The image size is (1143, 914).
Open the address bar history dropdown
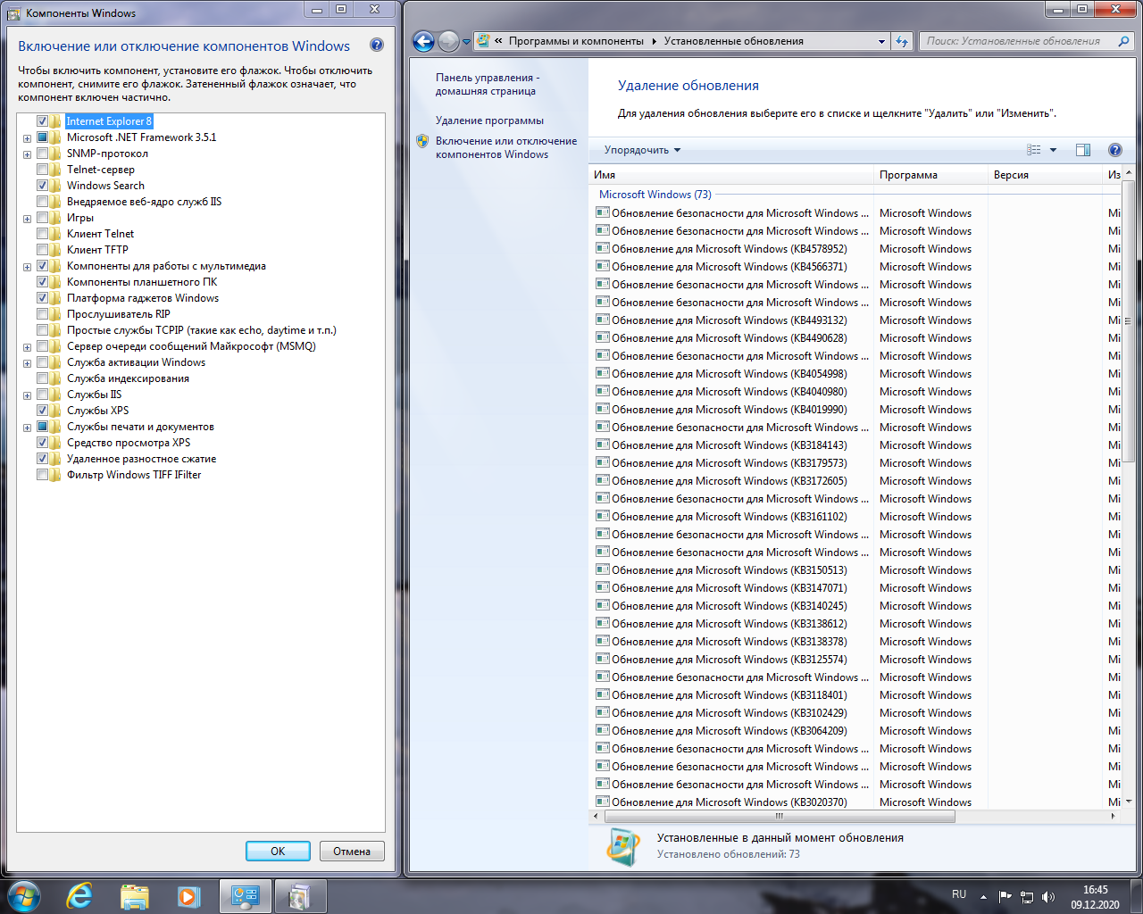[x=881, y=41]
